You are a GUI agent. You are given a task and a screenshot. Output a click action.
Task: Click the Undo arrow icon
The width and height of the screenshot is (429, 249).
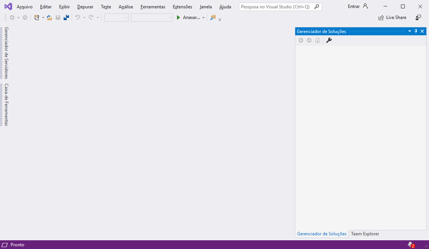point(78,17)
